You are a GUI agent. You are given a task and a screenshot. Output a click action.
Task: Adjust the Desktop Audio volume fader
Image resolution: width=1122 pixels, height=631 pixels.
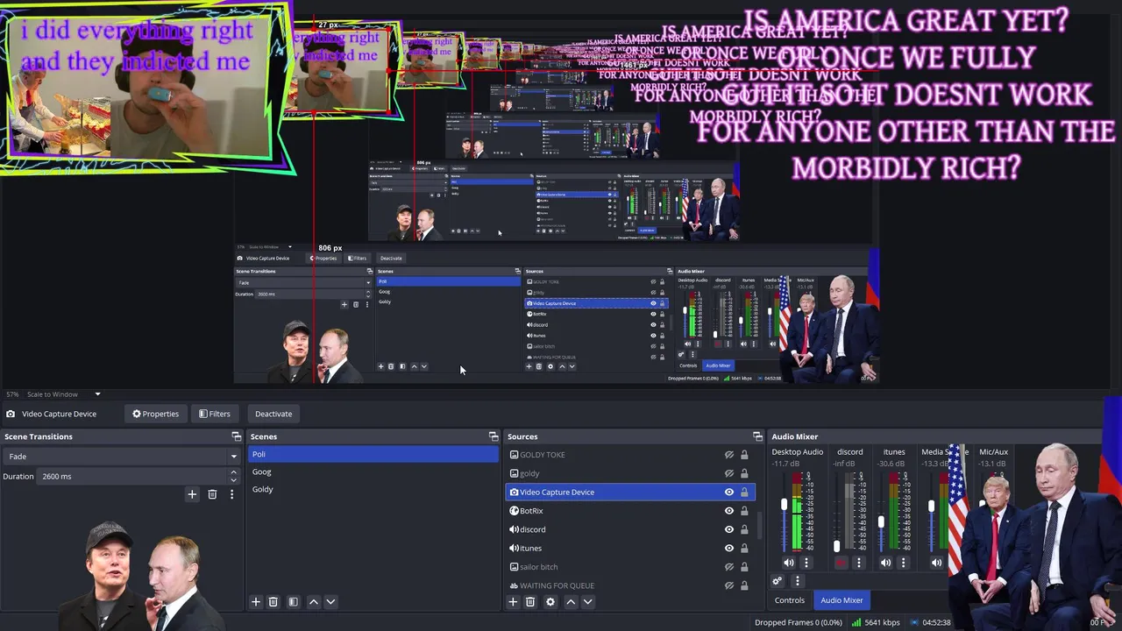pyautogui.click(x=784, y=506)
